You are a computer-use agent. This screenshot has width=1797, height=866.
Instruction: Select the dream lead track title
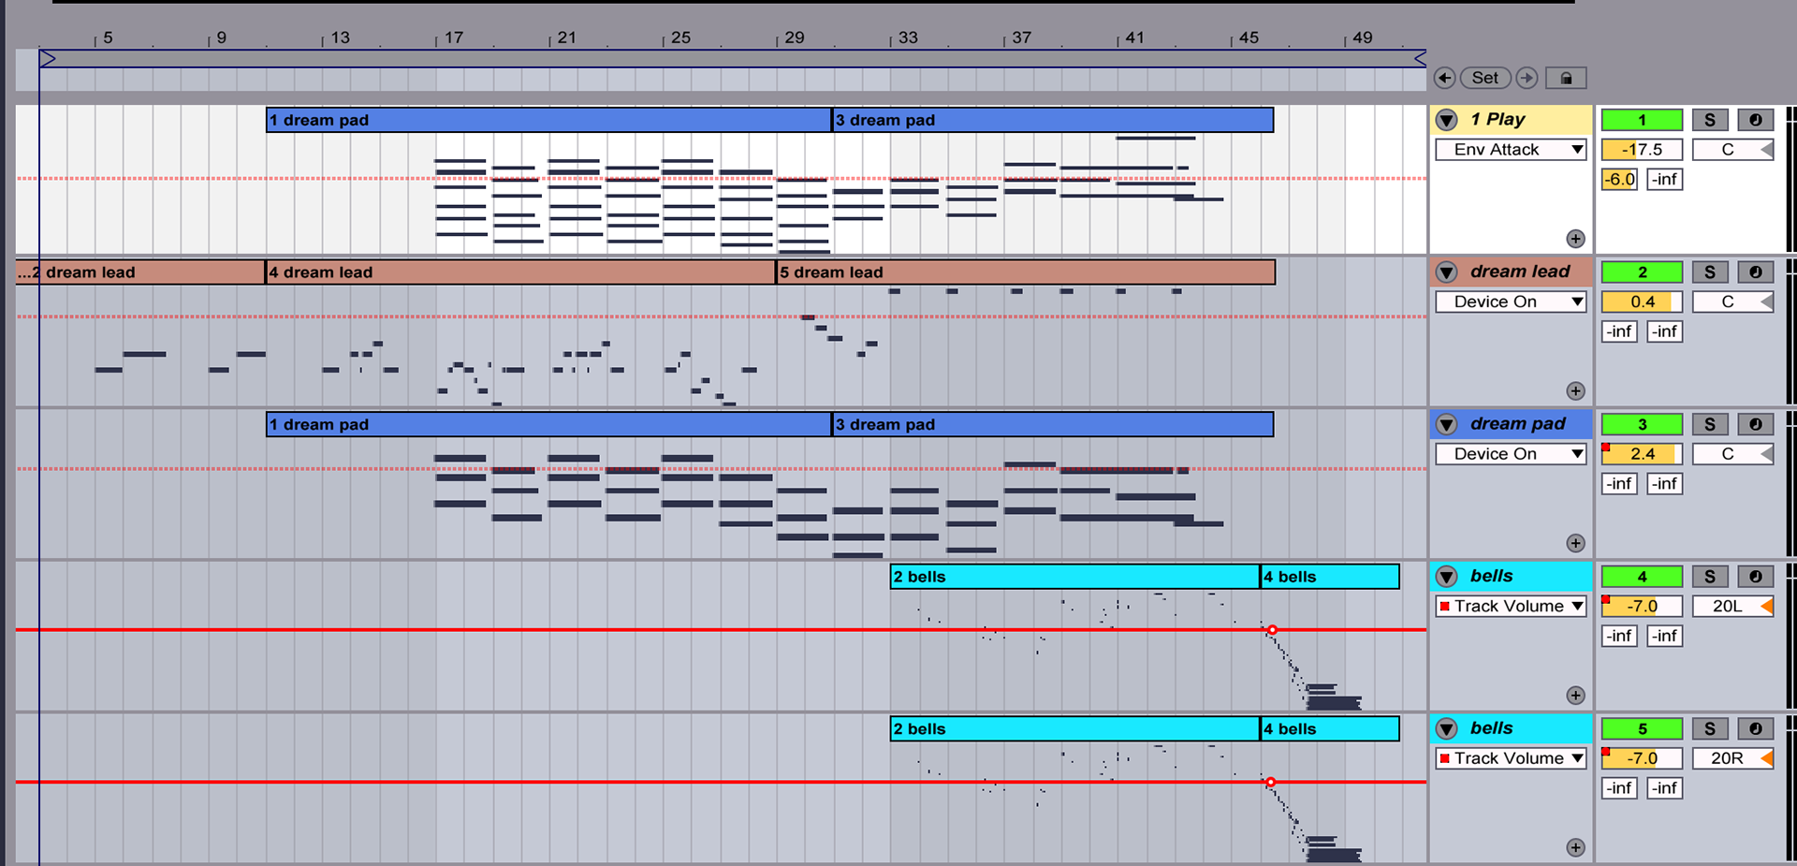point(1520,272)
